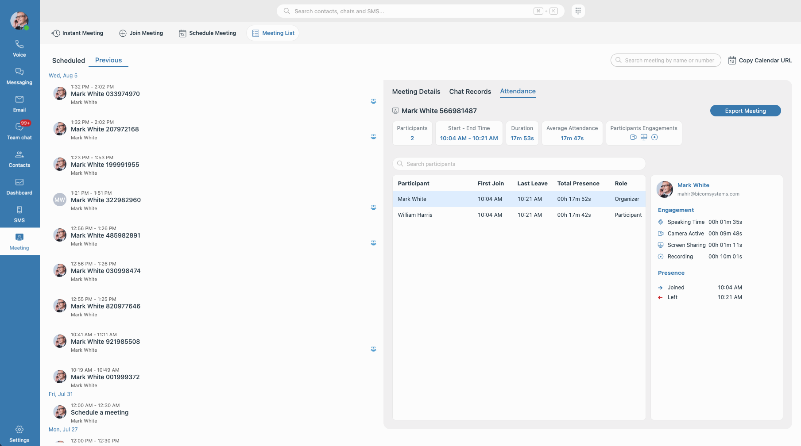This screenshot has width=801, height=446.
Task: Open Team chat with 99+ badge
Action: point(19,131)
